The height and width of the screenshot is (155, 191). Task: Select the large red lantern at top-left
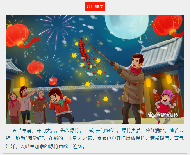click(18, 35)
